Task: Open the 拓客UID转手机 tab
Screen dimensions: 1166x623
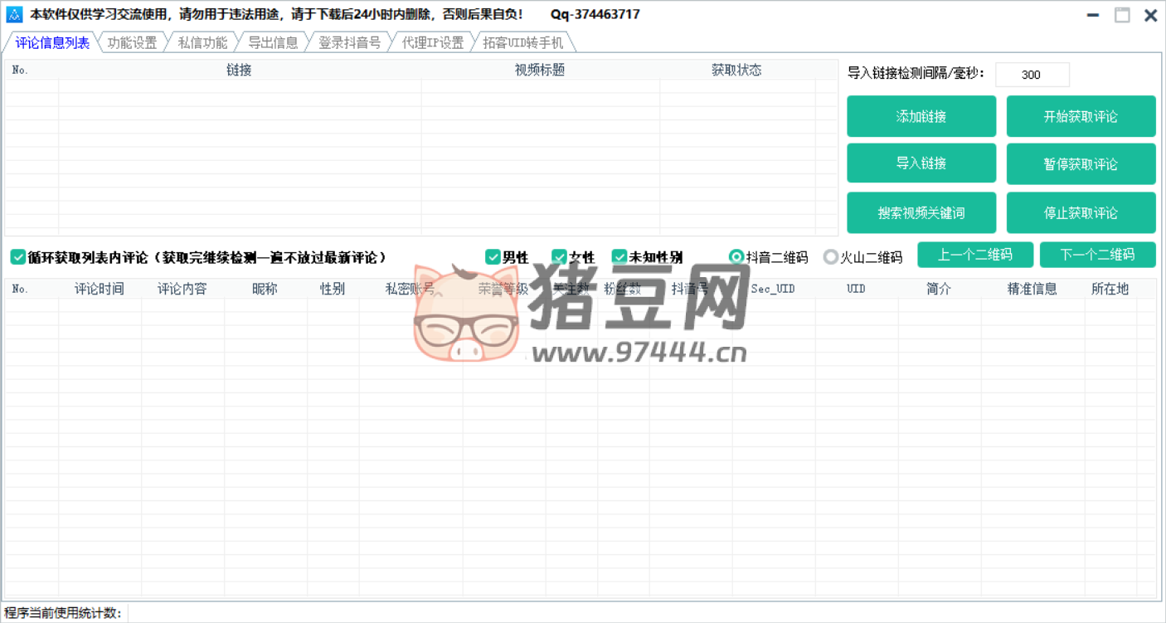Action: 522,43
